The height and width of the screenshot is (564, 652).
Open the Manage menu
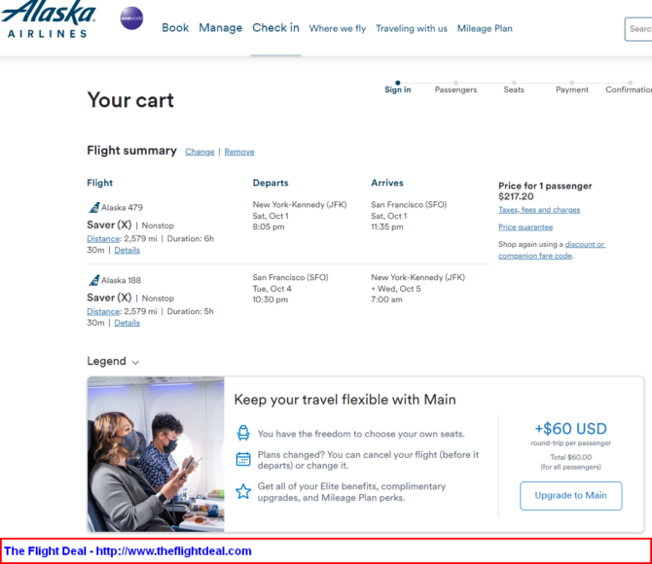tap(220, 28)
